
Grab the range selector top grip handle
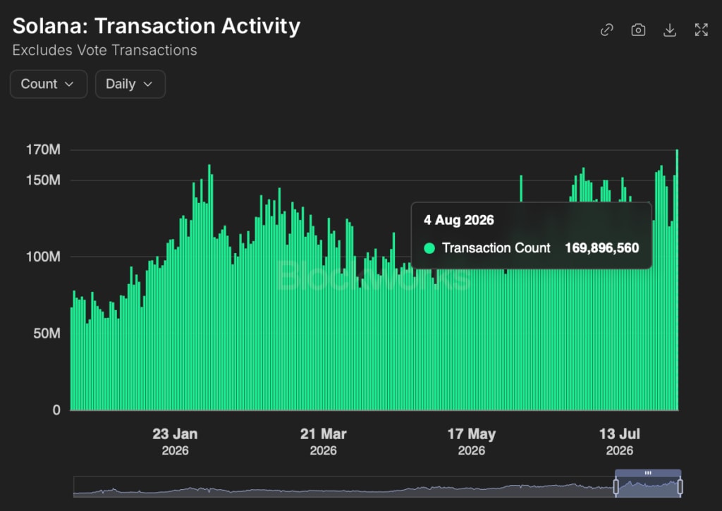(x=648, y=473)
